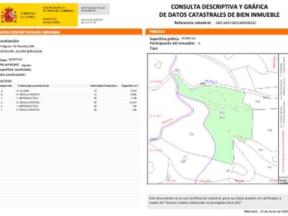
Task: Select the date 'Miércoles, 12 de Junio de 2024'
Action: [266, 212]
